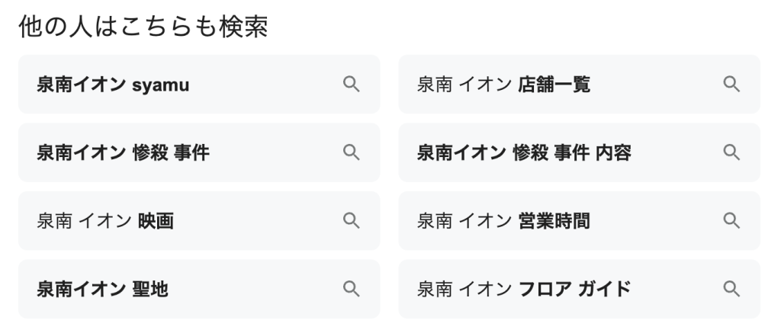Click search icon beside 泉南 イオン 映画
781x330 pixels.
coord(351,221)
